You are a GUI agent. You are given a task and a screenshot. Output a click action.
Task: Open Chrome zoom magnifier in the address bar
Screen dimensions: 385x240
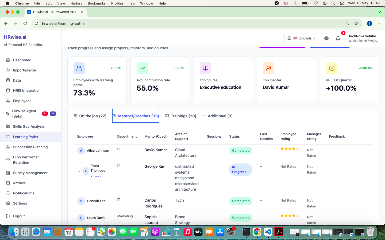pyautogui.click(x=347, y=23)
